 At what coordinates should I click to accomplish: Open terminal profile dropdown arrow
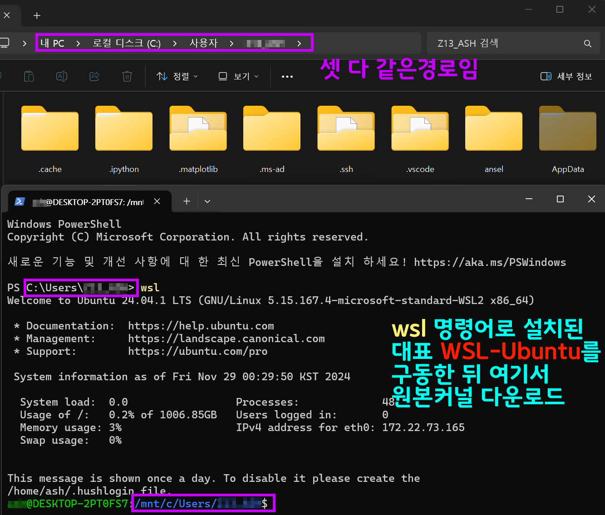point(207,201)
